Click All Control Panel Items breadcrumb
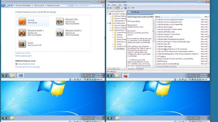The height and width of the screenshot is (122, 218). pyautogui.click(x=23, y=5)
